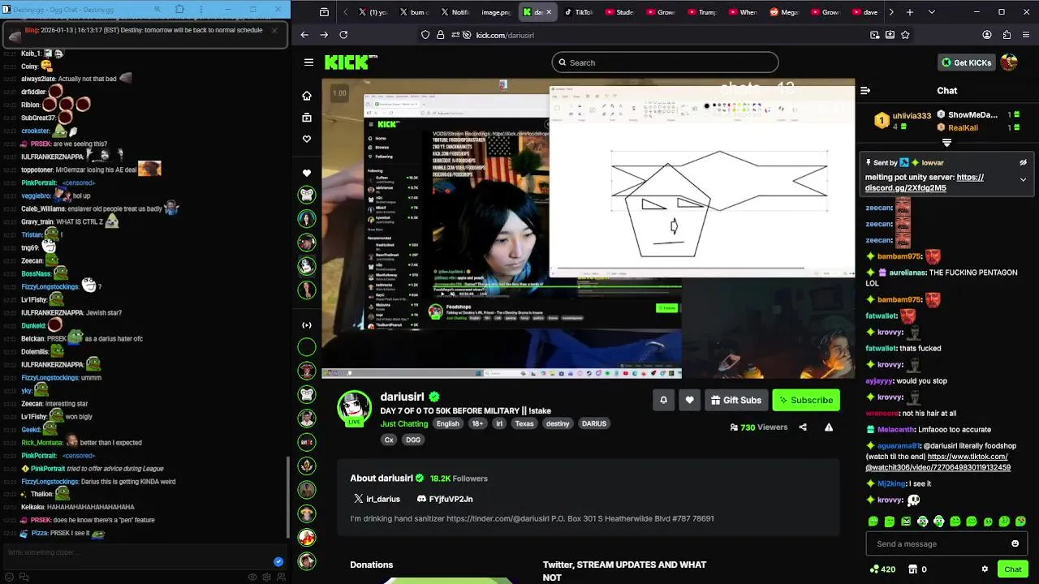Open the emoji picker in message box
1039x584 pixels.
pos(1015,543)
